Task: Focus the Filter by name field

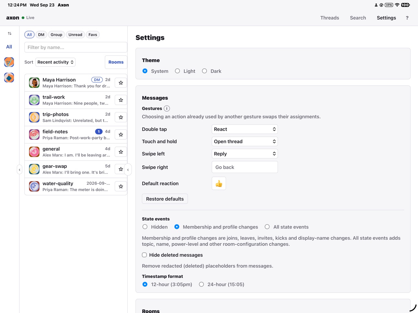Action: (x=76, y=47)
